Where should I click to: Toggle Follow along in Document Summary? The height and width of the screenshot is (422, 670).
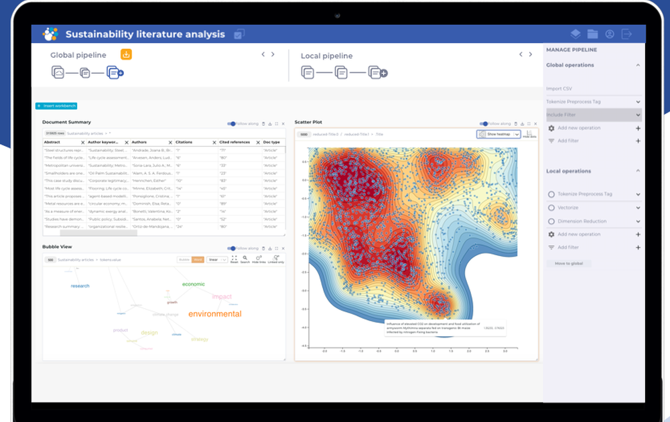[231, 124]
